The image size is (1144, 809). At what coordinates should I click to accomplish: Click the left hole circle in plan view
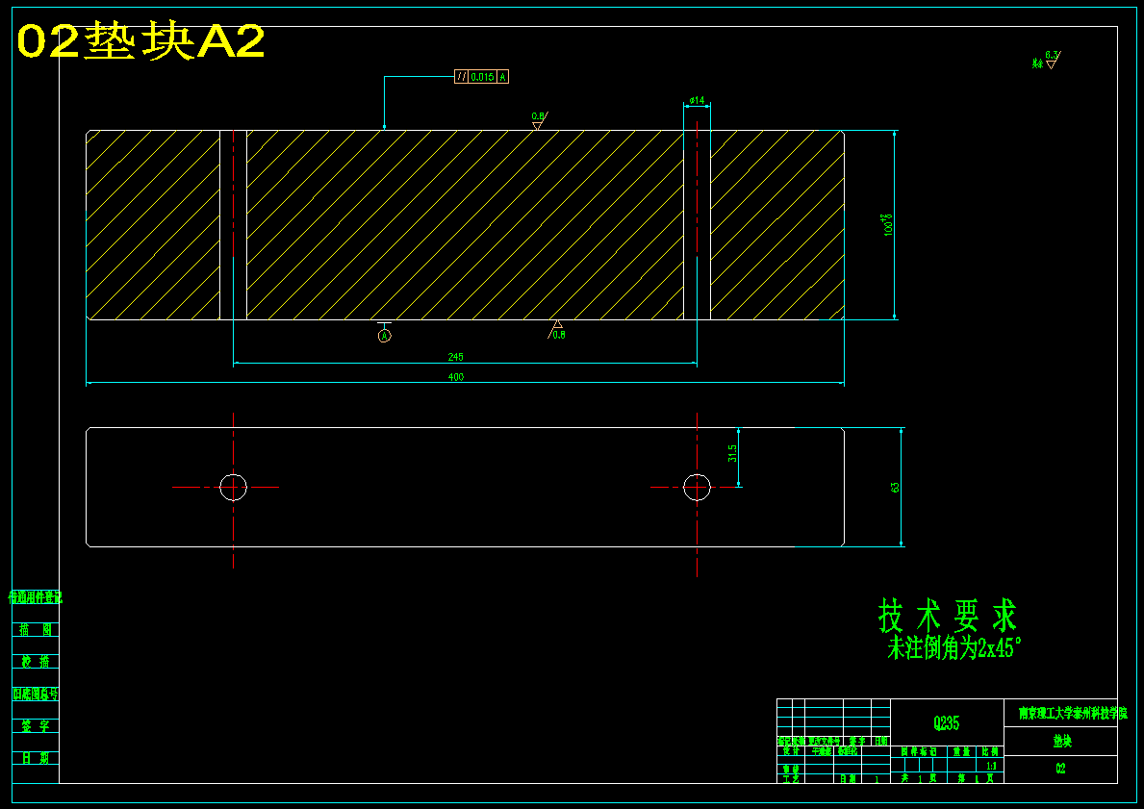[x=234, y=488]
